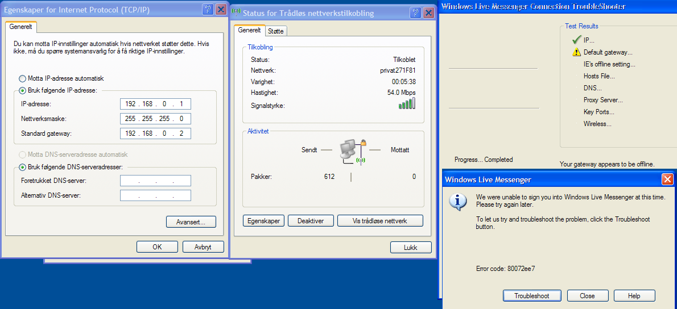Screen dimensions: 677x309
Task: Close the Windows Live Messenger error dialog
Action: point(667,179)
